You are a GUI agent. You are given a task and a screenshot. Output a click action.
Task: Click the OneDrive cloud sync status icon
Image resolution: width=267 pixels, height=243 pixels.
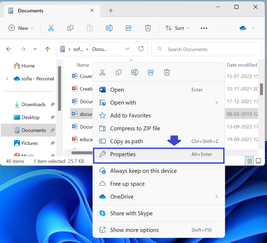243,28
